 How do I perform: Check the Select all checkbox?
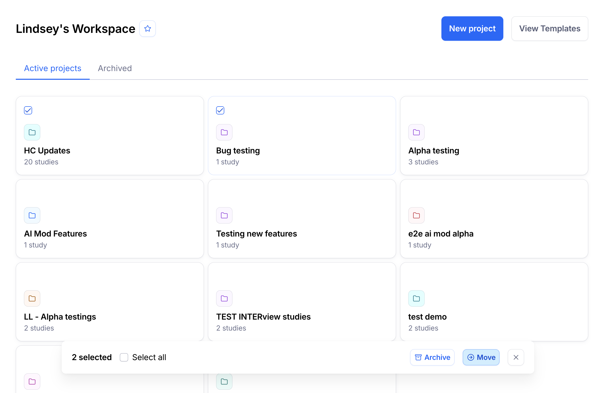coord(124,357)
